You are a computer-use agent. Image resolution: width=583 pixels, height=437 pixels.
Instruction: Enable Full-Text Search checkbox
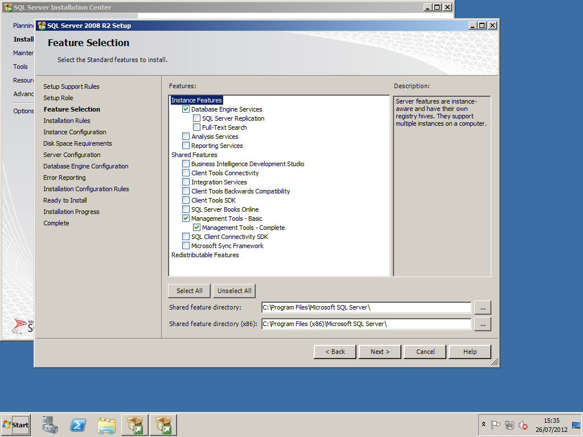[196, 127]
